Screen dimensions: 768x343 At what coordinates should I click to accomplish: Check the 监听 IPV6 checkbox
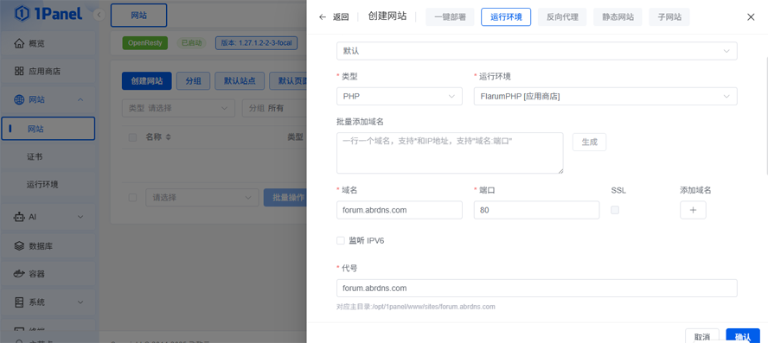coord(341,240)
